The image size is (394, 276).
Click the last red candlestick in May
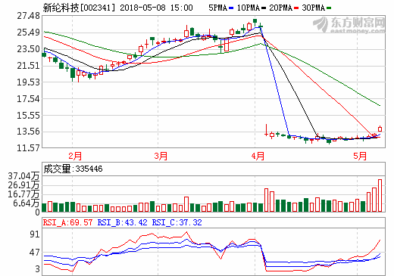coord(380,129)
